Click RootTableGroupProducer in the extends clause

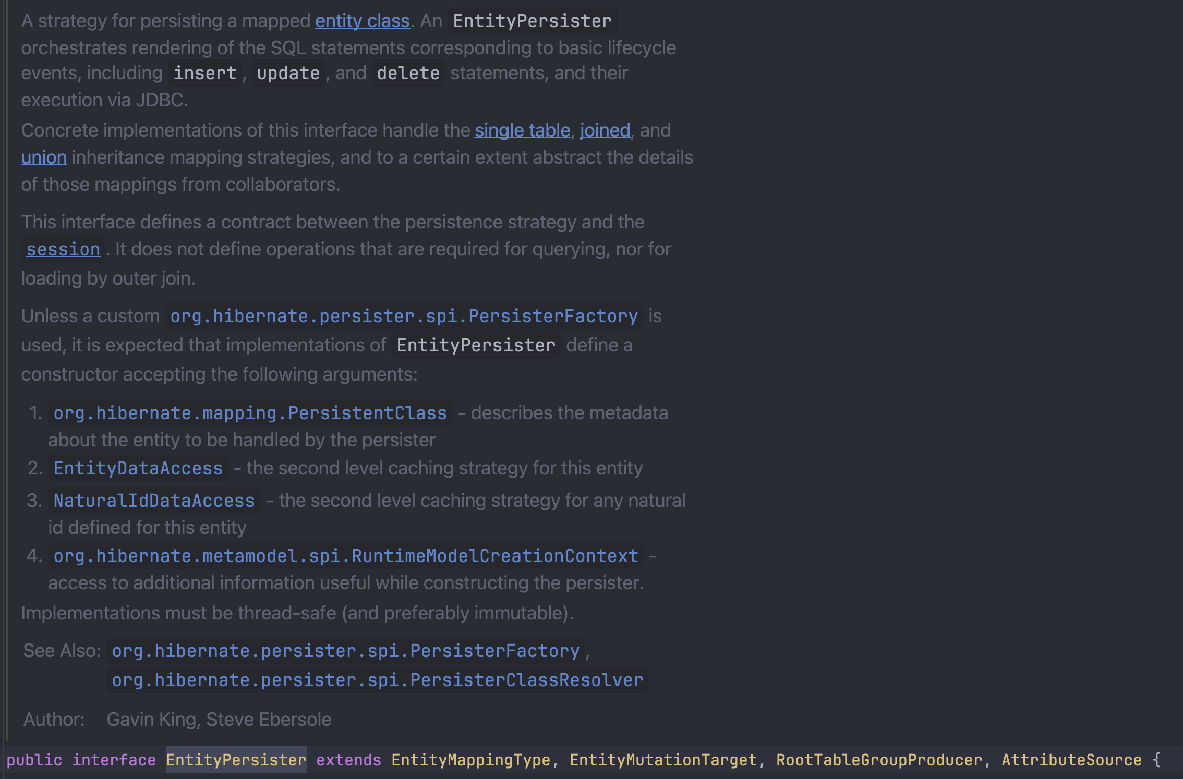[879, 760]
